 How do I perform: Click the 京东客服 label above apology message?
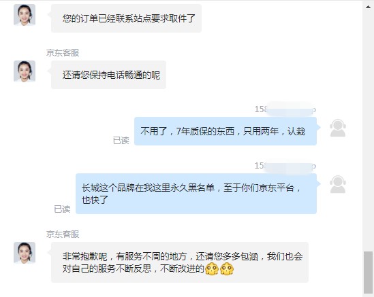63,234
